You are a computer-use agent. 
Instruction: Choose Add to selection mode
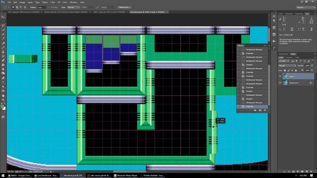click(x=17, y=7)
